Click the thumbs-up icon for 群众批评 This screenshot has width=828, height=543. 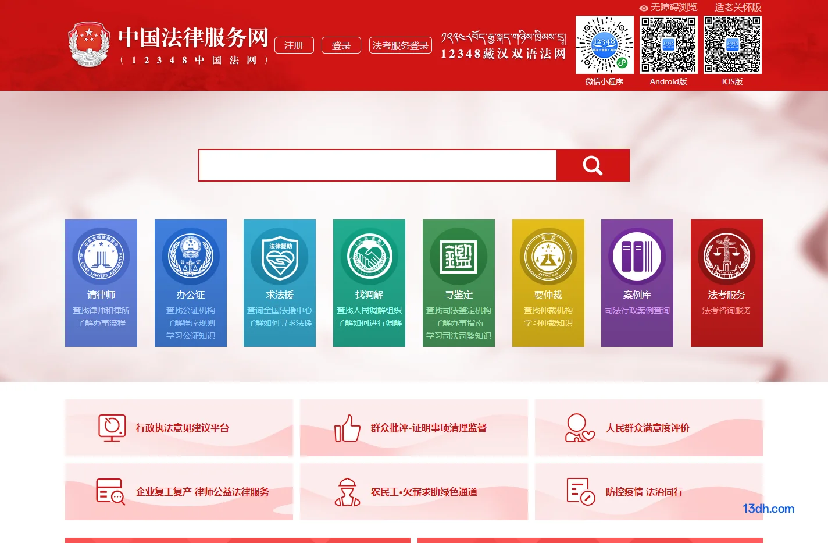pos(347,428)
